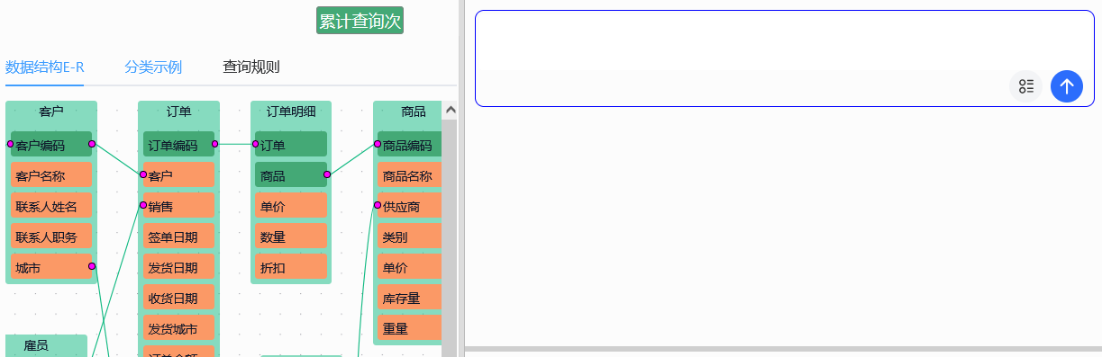Select the 客户 table header
This screenshot has height=357, width=1102.
[51, 112]
